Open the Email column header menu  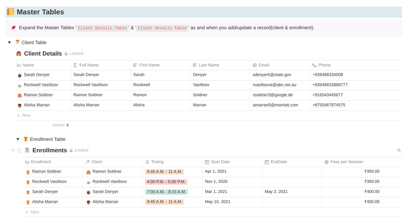pos(280,65)
